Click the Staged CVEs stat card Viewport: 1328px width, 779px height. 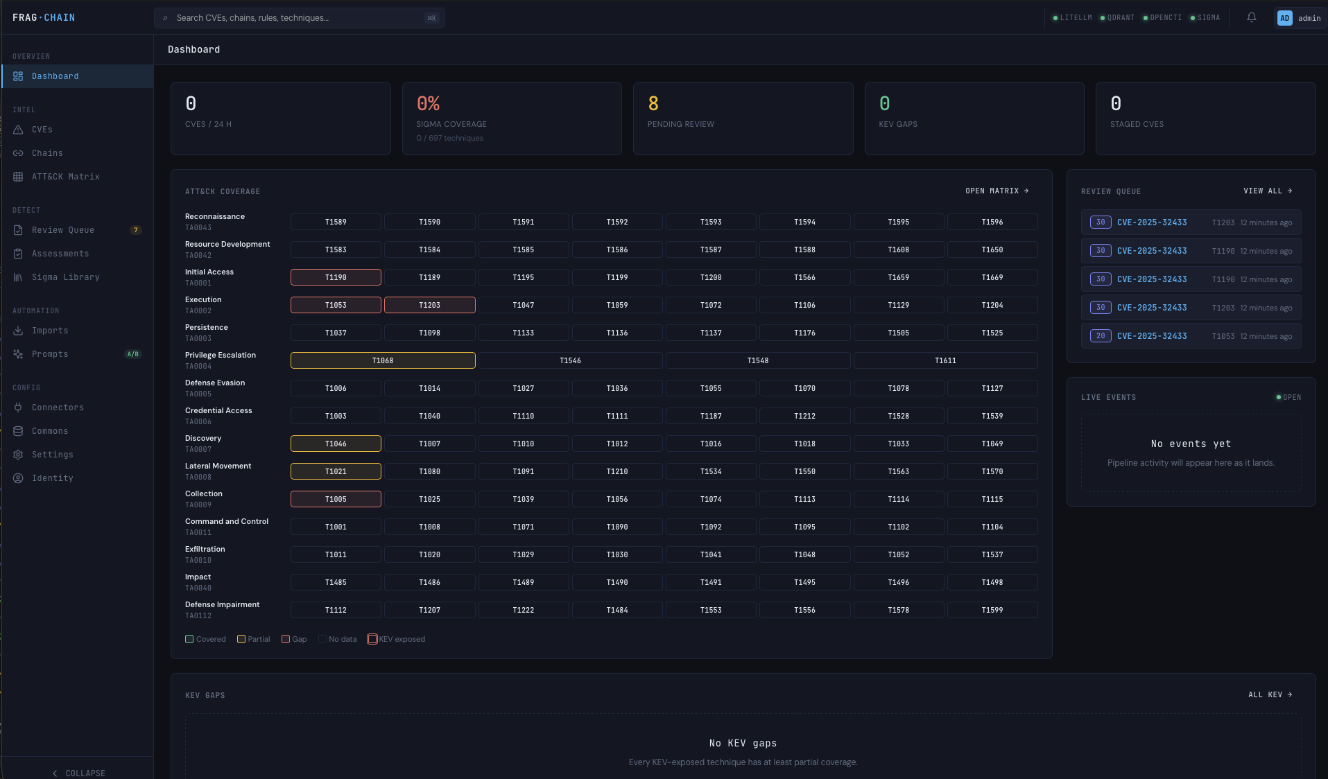pyautogui.click(x=1205, y=119)
